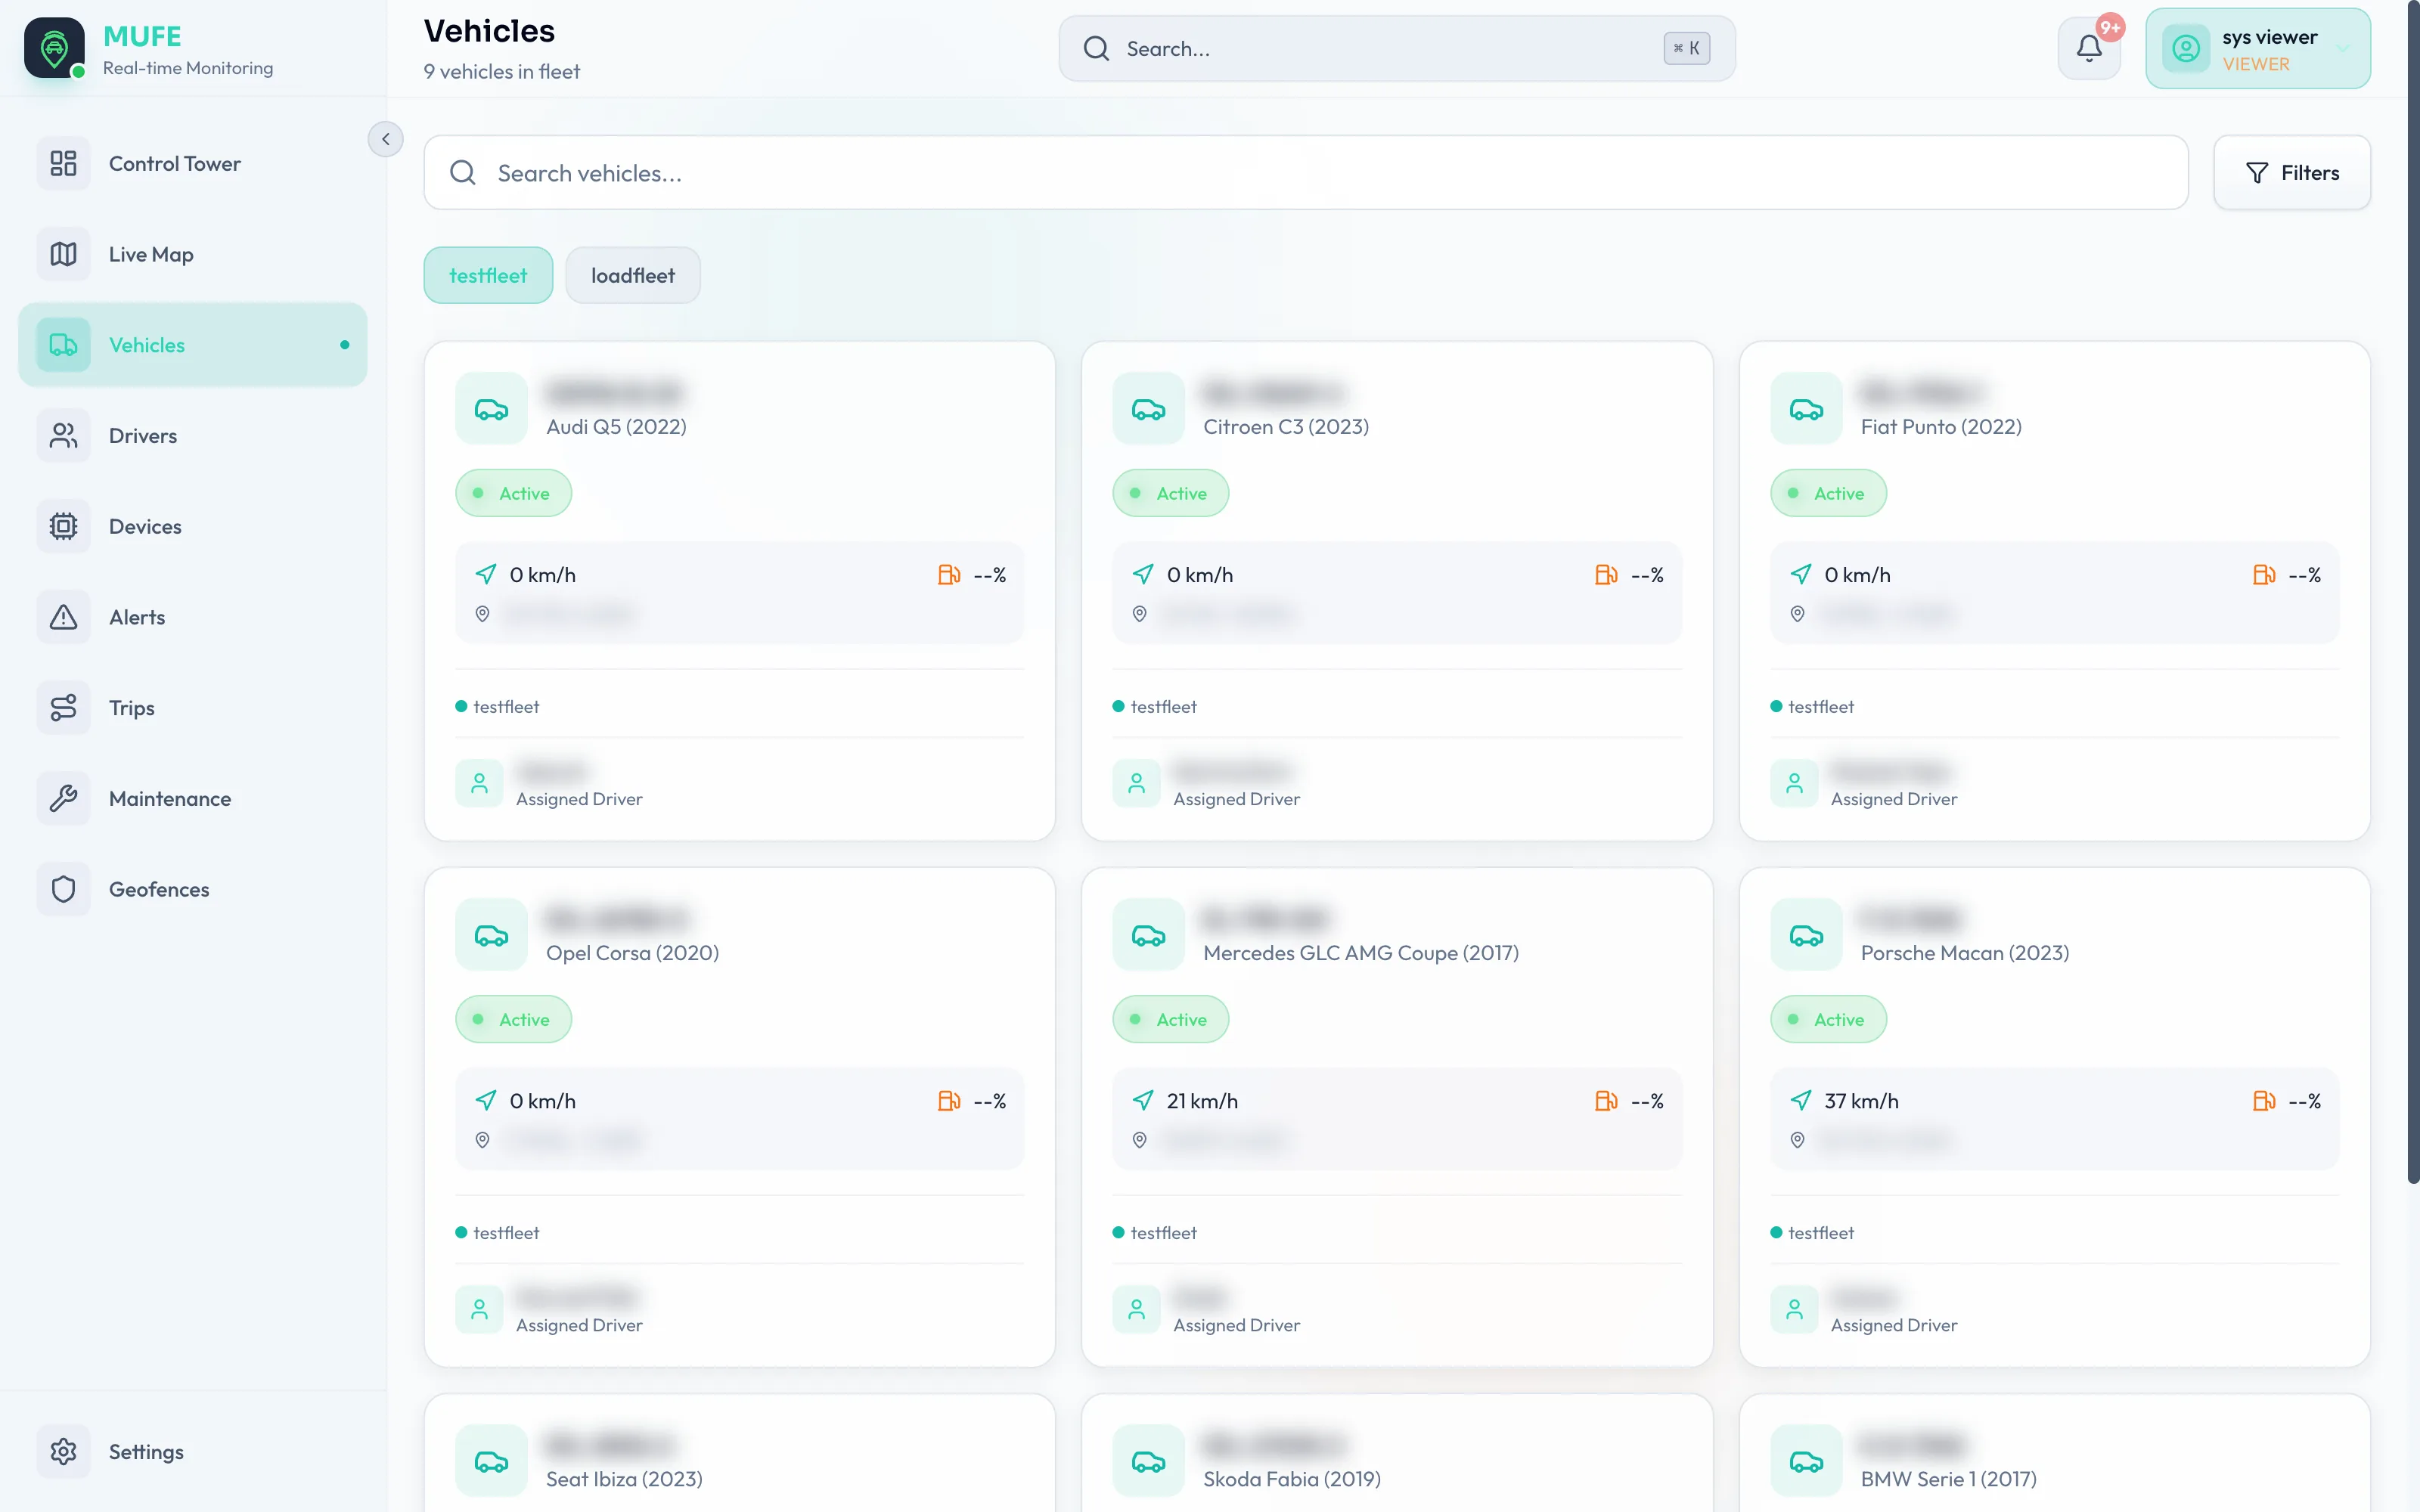Viewport: 2420px width, 1512px height.
Task: Click the Audi Q5 assigned driver icon
Action: coord(480,783)
